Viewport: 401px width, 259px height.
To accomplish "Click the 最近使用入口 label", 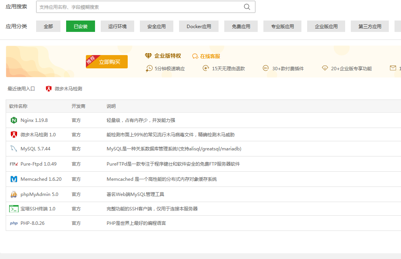I will [21, 88].
